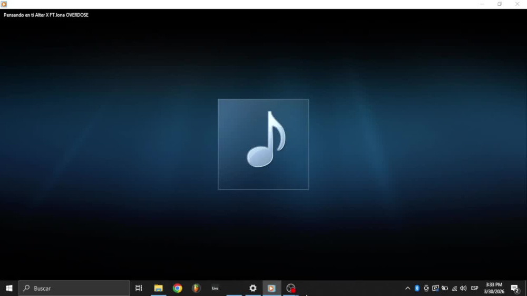Click the Meet Now camera tray icon
Screen dimensions: 527x296
(426, 288)
